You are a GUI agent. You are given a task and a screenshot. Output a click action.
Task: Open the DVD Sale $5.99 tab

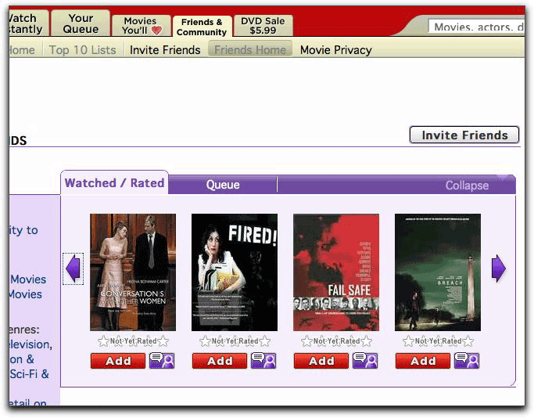coord(263,26)
